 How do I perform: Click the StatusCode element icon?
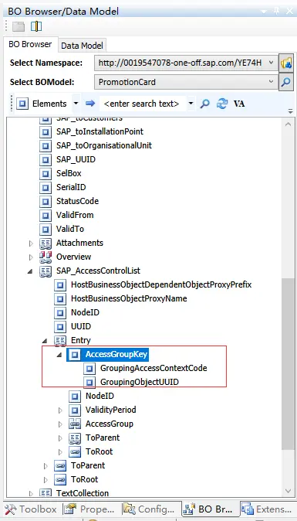pyautogui.click(x=46, y=201)
